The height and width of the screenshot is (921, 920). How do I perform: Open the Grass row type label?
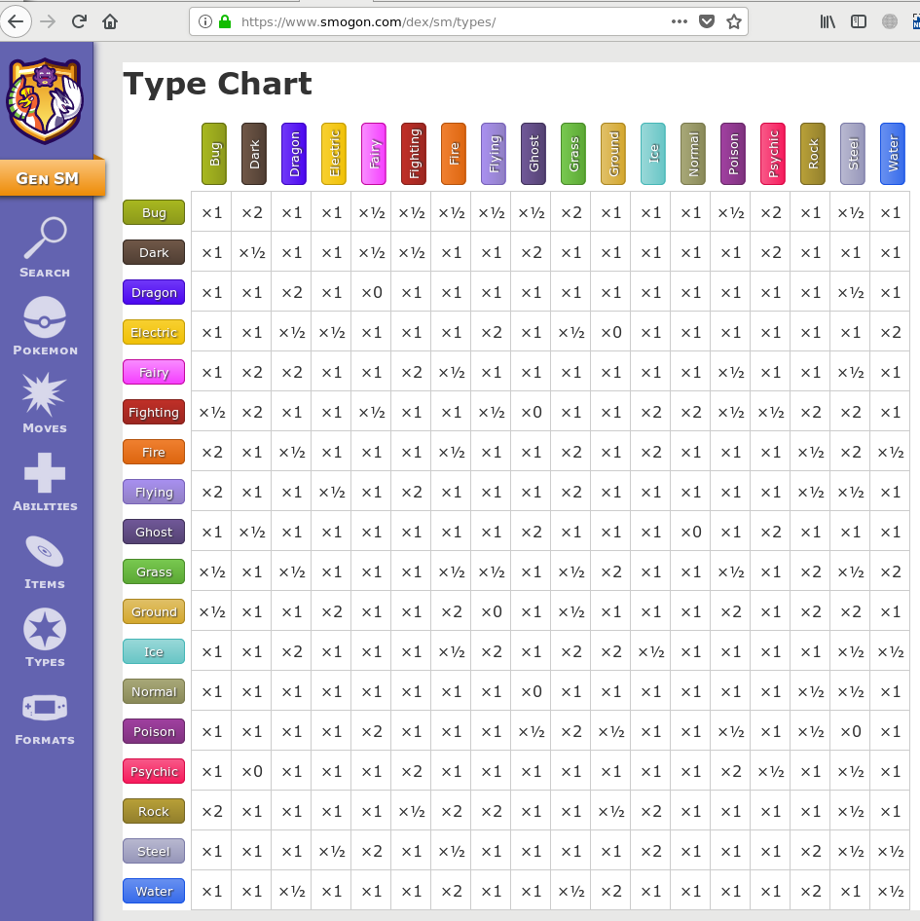click(x=154, y=572)
